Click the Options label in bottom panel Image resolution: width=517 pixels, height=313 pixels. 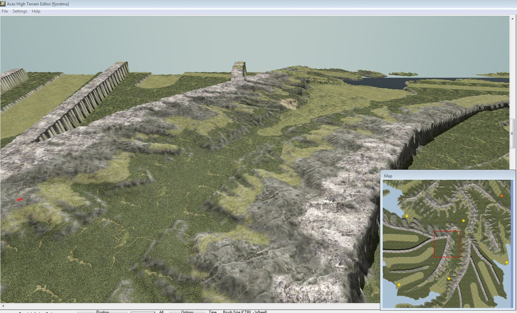tap(187, 312)
